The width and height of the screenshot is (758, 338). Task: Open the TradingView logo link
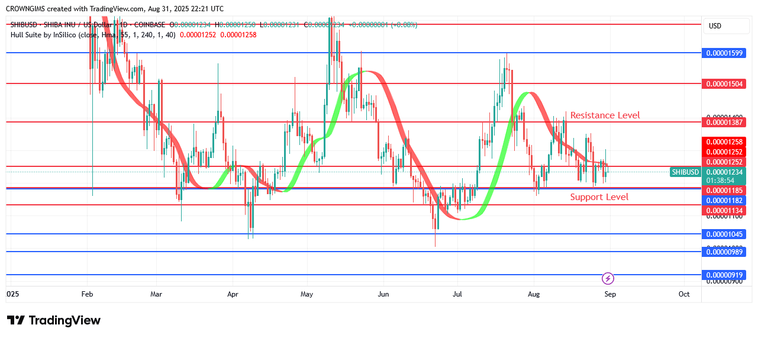coord(54,320)
